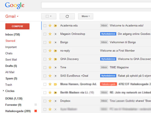Click in the Google search field
This screenshot has width=151, height=113.
click(96, 5)
